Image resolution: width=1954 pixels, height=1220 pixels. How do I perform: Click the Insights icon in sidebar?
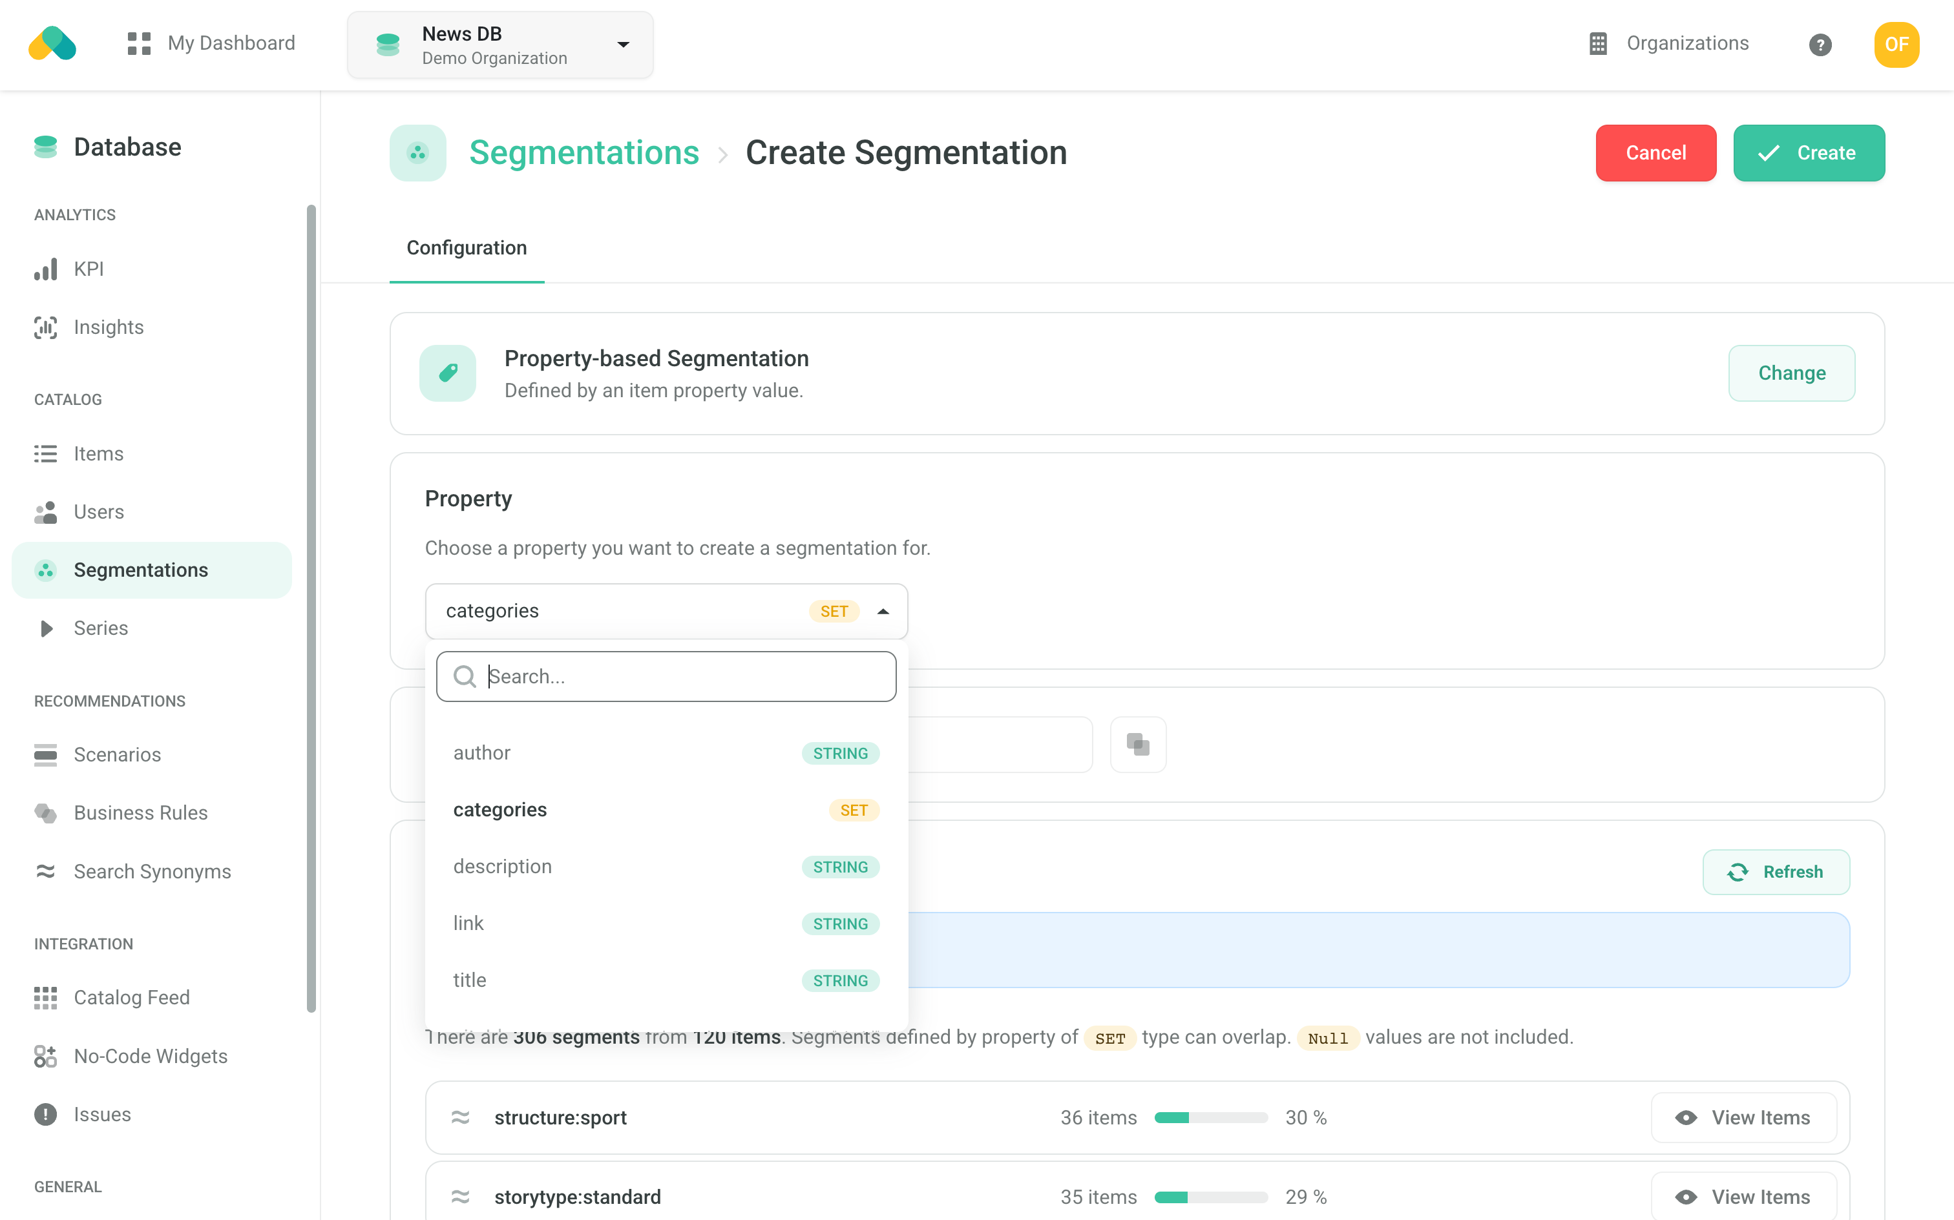click(x=46, y=327)
